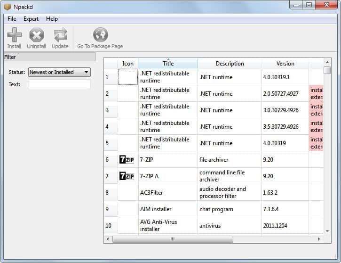Select the 7-ZIP title cell
341x263 pixels.
(x=168, y=159)
